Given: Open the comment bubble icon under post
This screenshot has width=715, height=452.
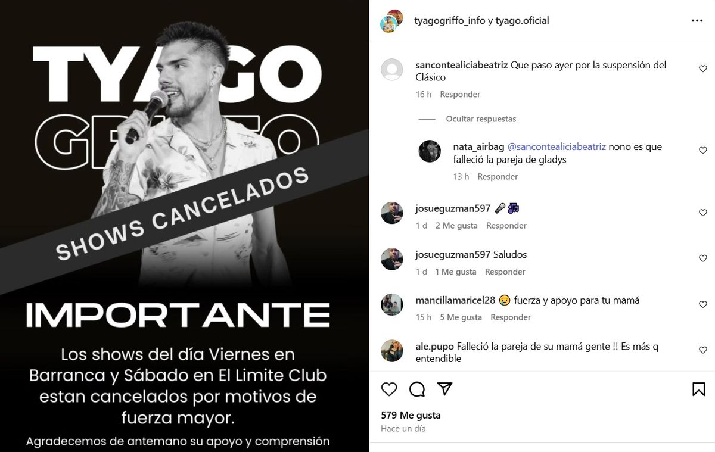Looking at the screenshot, I should [x=417, y=389].
